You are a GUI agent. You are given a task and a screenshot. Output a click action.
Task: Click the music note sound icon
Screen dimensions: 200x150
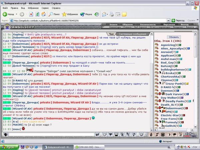[134, 134]
